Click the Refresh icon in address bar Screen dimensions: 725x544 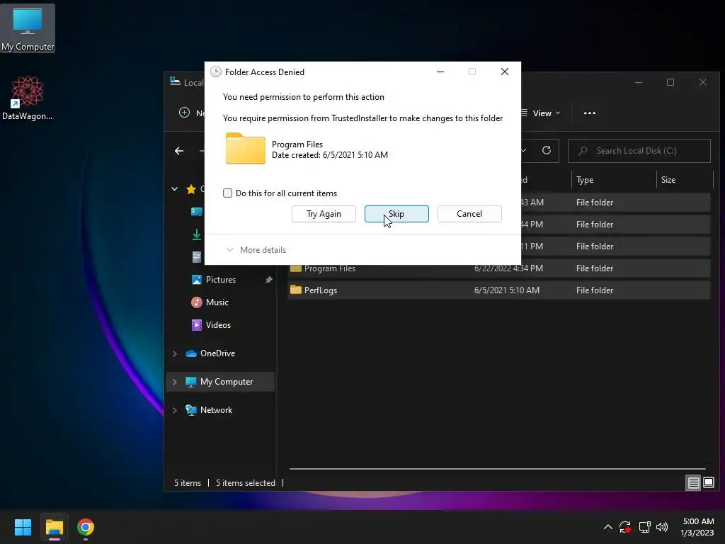tap(546, 150)
